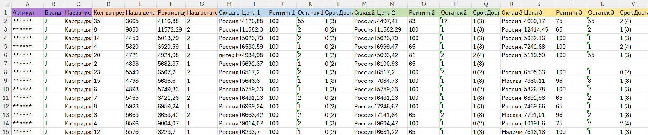Select the cell containing 9014,07
This screenshot has width=648, height=135.
[254, 123]
